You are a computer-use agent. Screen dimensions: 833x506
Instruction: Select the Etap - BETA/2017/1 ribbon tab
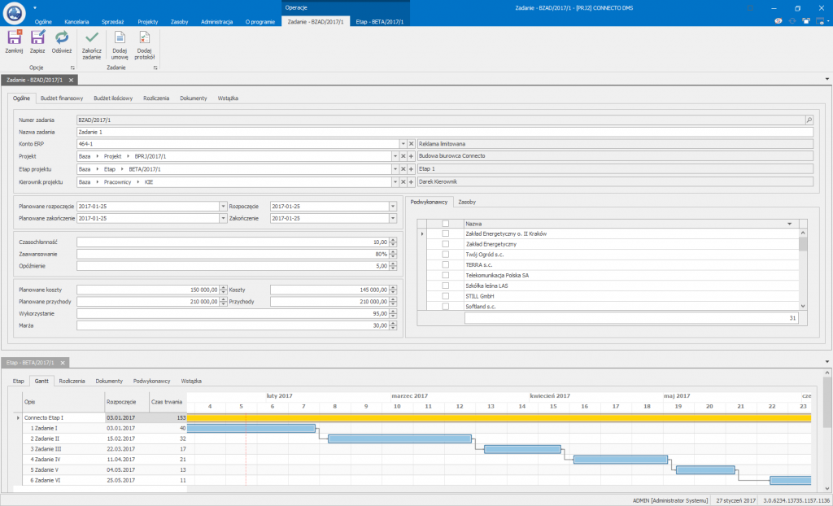coord(380,22)
